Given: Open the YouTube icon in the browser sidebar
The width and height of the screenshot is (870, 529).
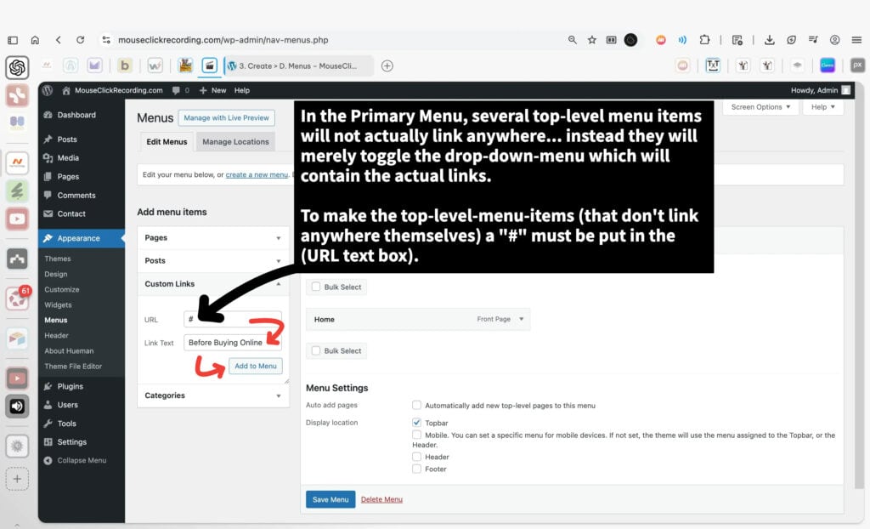Looking at the screenshot, I should point(17,219).
